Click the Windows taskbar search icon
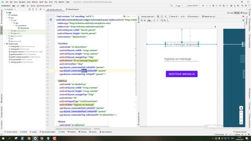251x141 pixels. tap(9, 138)
